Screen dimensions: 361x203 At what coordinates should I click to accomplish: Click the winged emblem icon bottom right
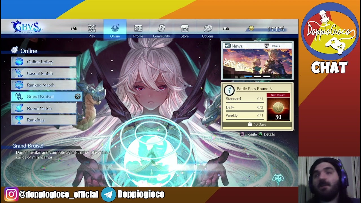click(278, 179)
